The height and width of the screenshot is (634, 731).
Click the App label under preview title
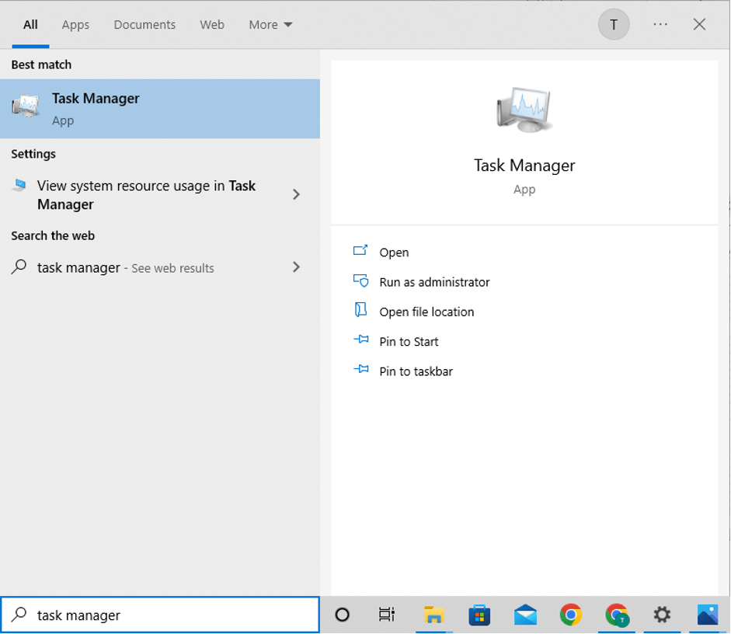click(x=524, y=190)
